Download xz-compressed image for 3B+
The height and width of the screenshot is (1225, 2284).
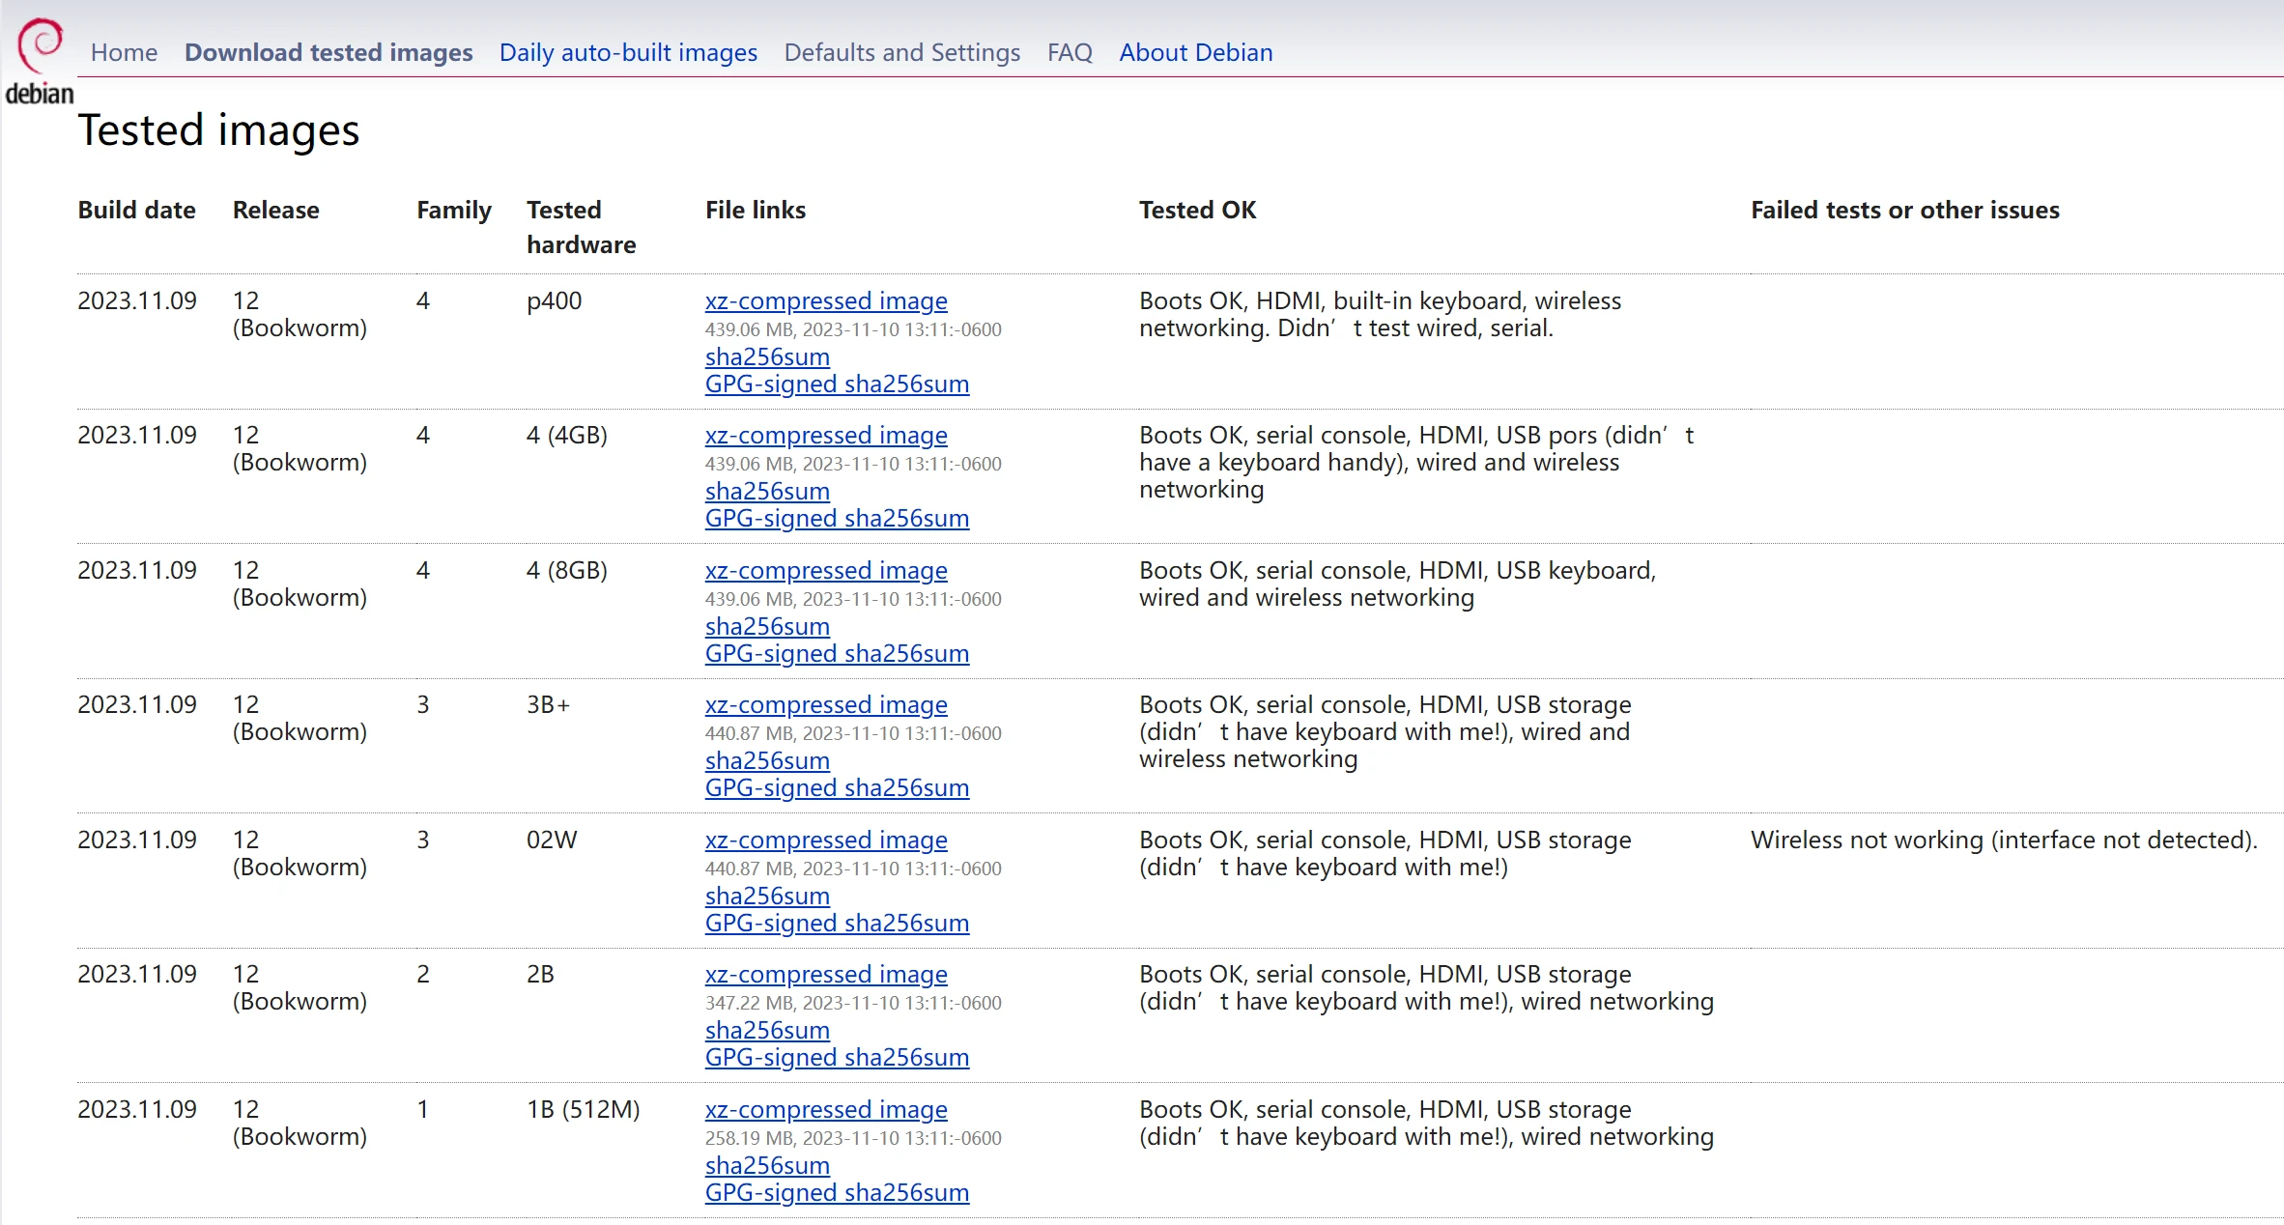pyautogui.click(x=826, y=704)
